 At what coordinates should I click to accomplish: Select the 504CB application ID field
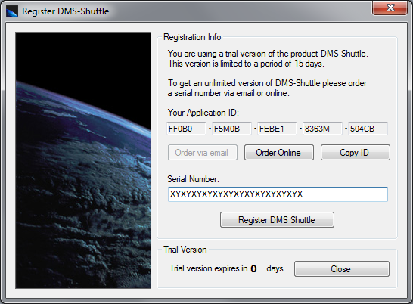tap(368, 129)
